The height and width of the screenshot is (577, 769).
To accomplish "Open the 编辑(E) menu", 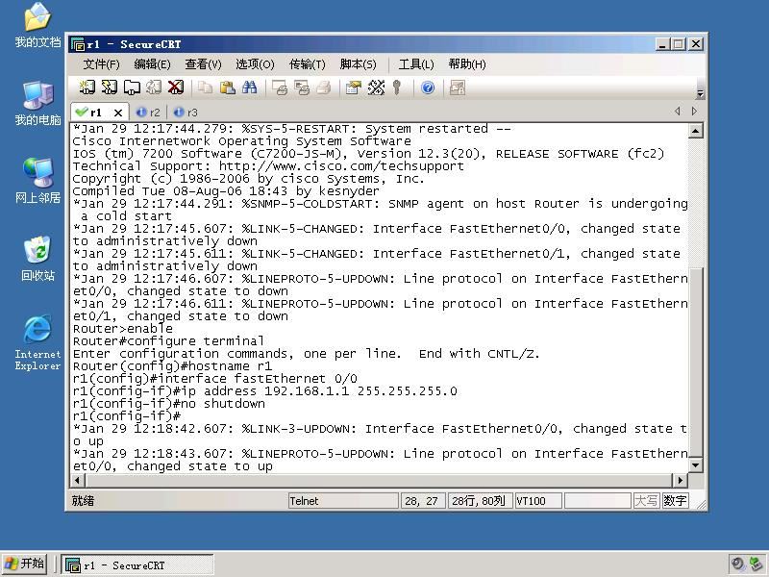I will pos(152,64).
